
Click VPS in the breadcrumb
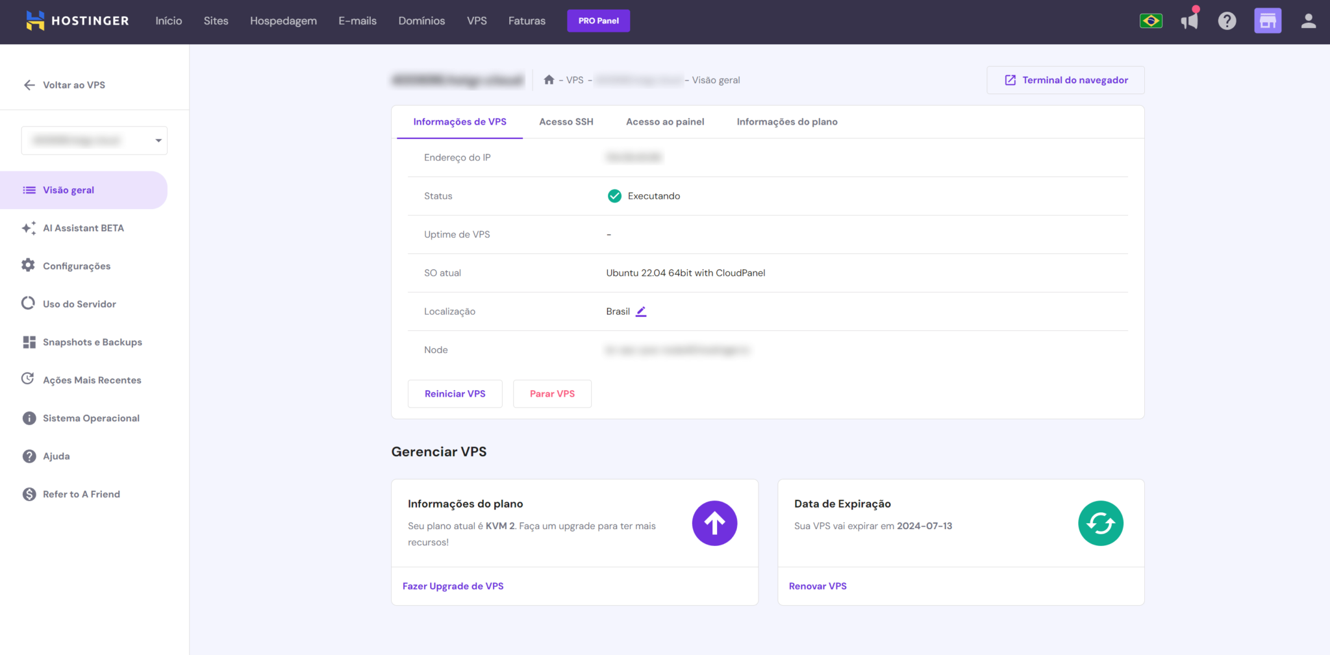[x=575, y=80]
